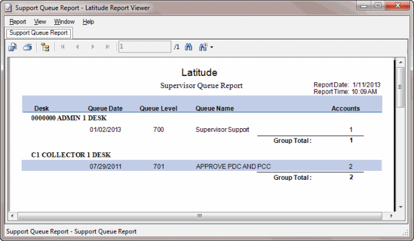Click the vertical scrollbar thumb
The height and width of the screenshot is (241, 414).
click(401, 87)
